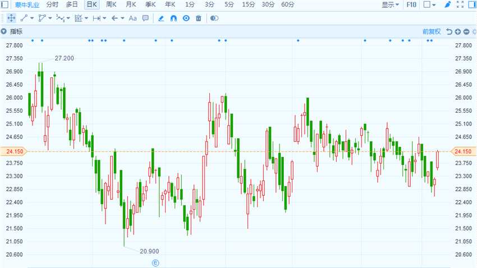Viewport: 477px width, 268px height.
Task: Toggle the left sidebar panel icon
Action: point(4,4)
